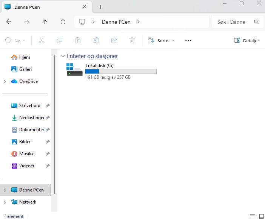The image size is (265, 219).
Task: Click the Paste clipboard icon
Action: click(77, 40)
